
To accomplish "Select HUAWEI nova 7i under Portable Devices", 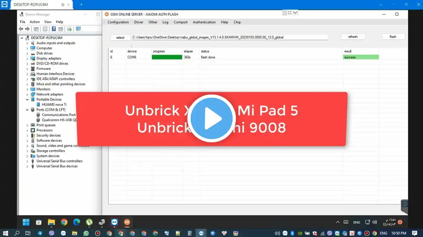I will (x=54, y=104).
